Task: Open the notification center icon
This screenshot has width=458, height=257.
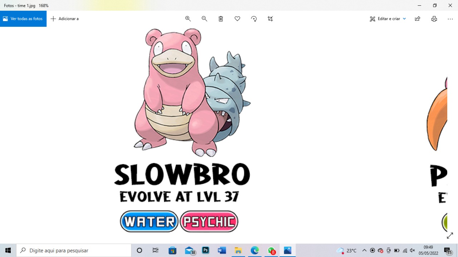Action: tap(448, 250)
